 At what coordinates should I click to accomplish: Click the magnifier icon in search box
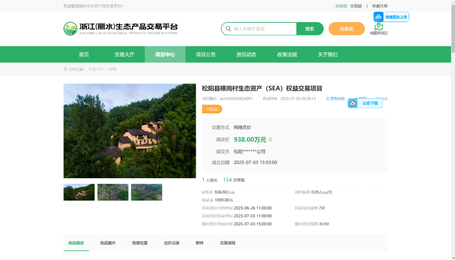pos(228,29)
